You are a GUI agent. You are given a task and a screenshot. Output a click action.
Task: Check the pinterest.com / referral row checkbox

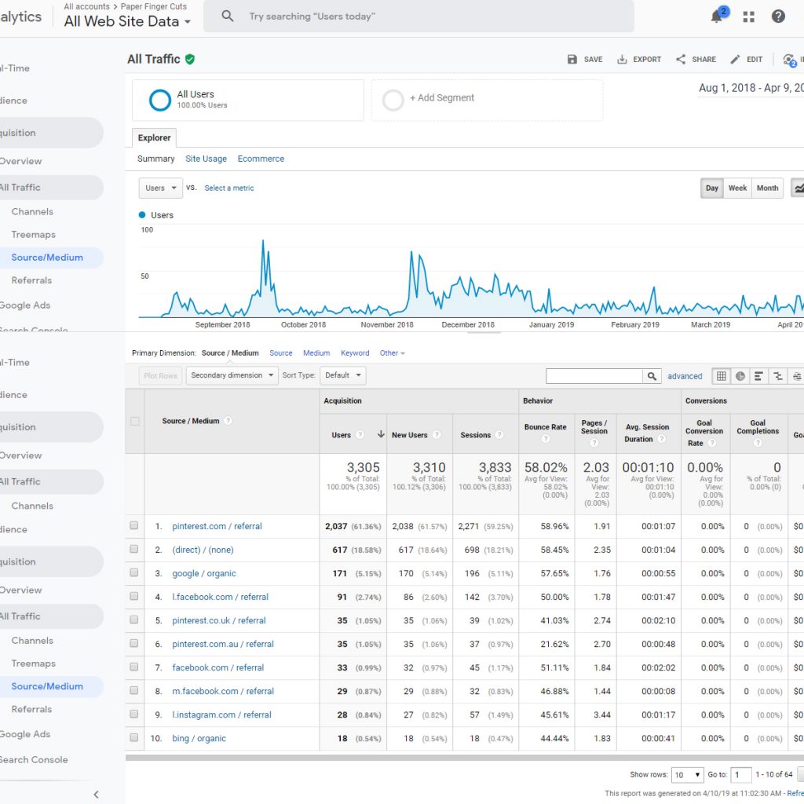[133, 525]
